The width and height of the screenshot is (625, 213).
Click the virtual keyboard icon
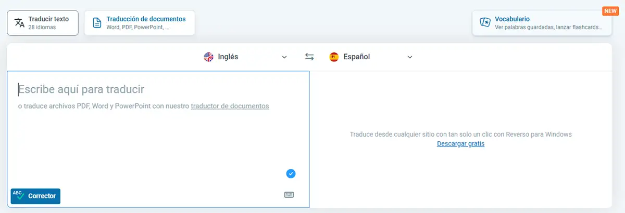[289, 195]
